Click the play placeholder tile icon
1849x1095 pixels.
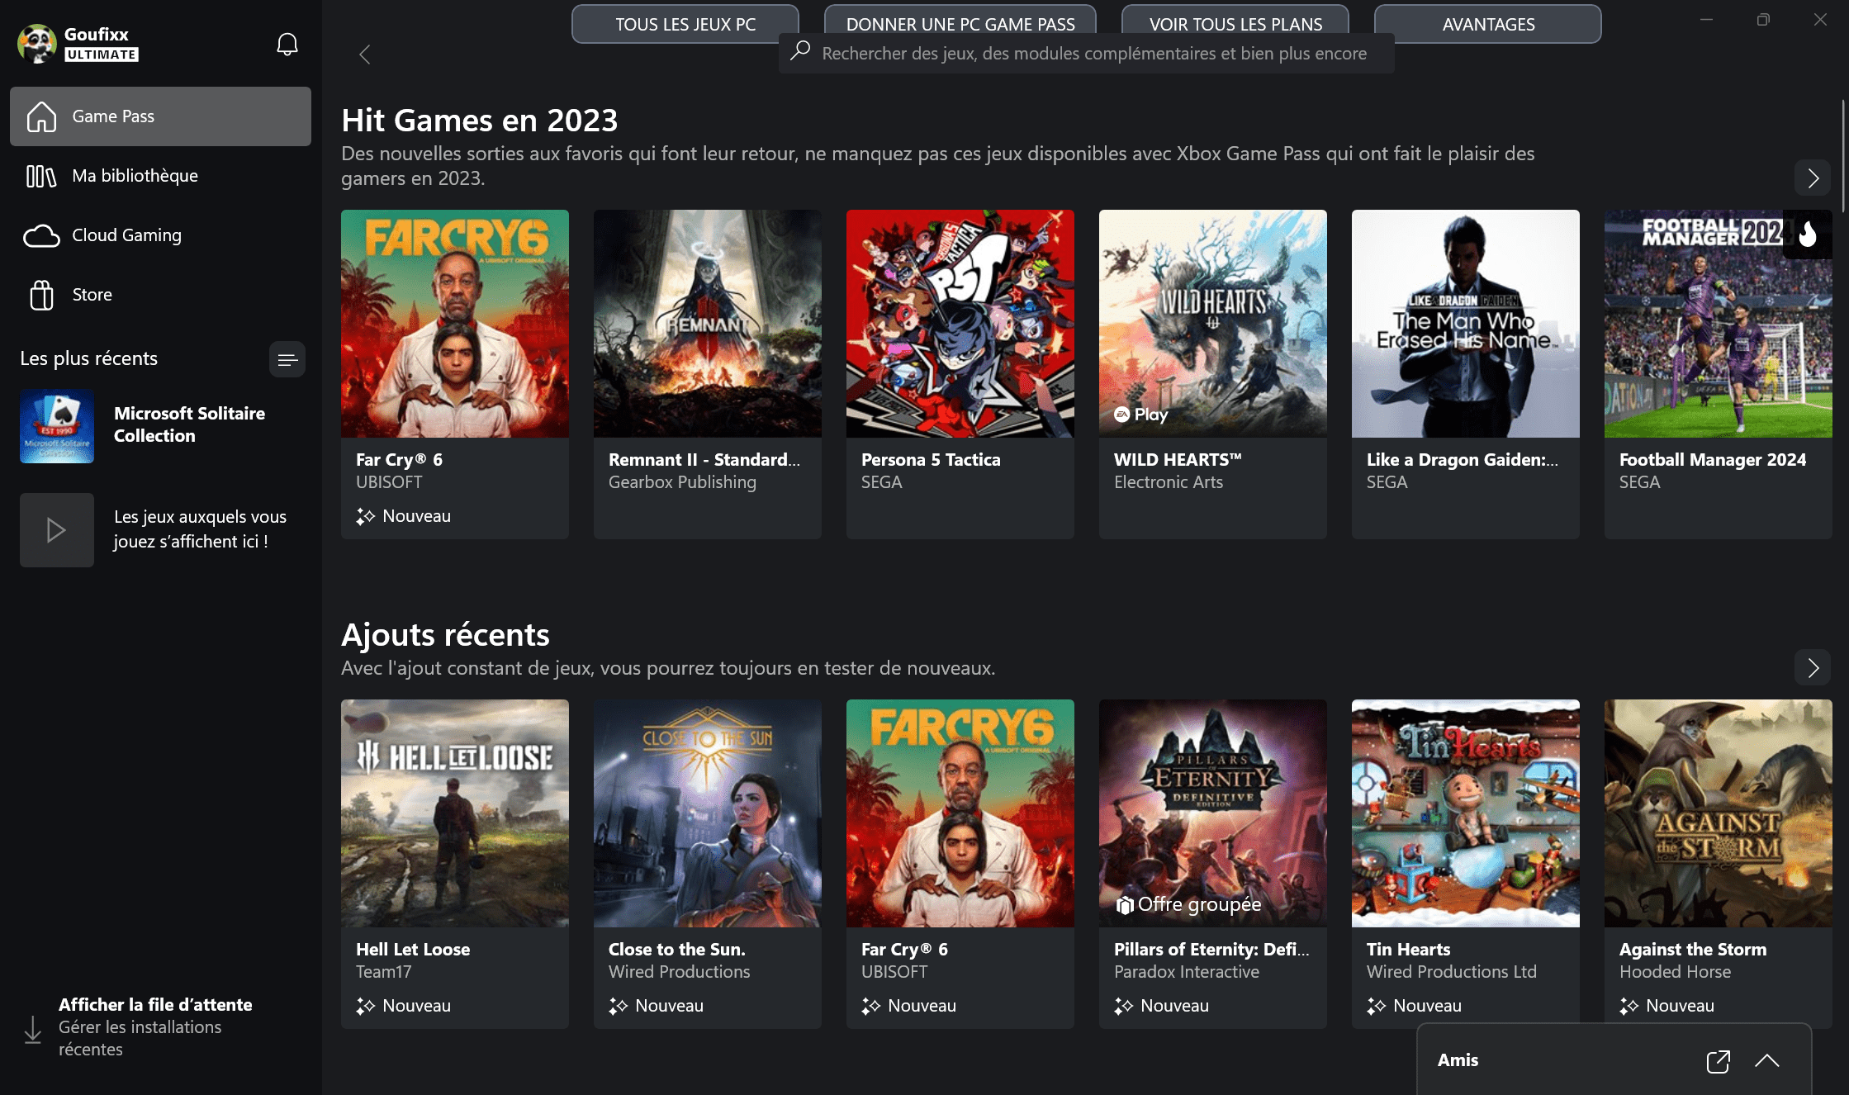57,530
